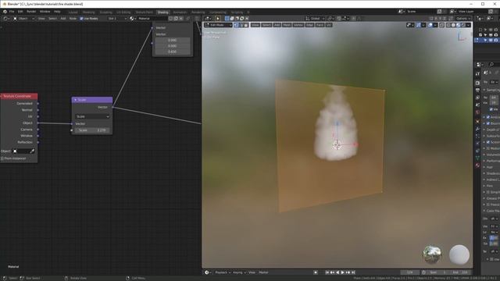
Task: Play the animation forward
Action: [x=343, y=272]
